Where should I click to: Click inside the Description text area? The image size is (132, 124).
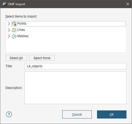tap(75, 88)
